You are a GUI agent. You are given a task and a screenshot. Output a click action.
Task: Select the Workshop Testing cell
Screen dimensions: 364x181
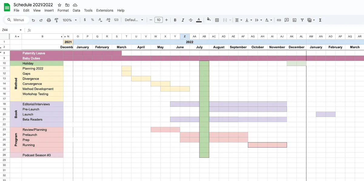[x=42, y=94]
